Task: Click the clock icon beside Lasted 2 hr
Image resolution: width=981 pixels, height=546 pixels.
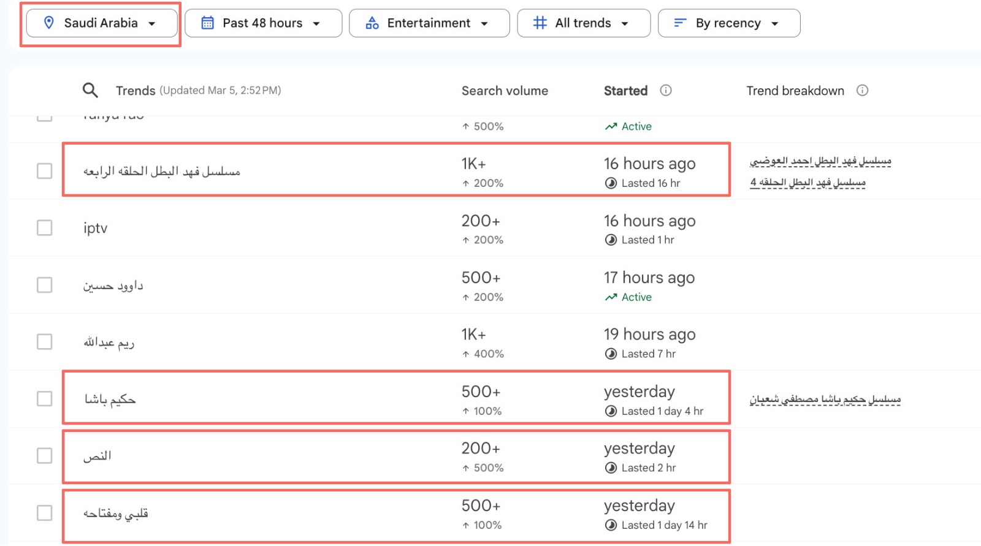Action: tap(611, 468)
